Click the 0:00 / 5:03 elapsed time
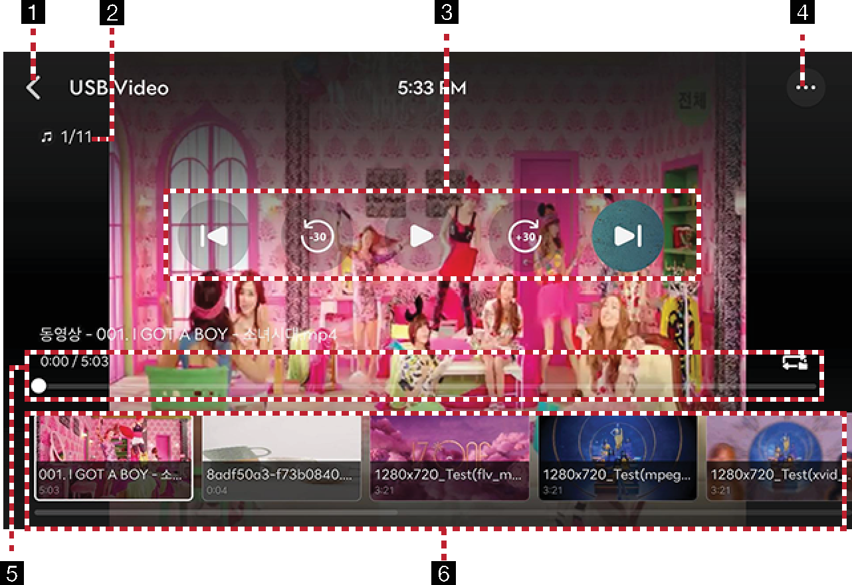Image resolution: width=852 pixels, height=585 pixels. pos(74,363)
